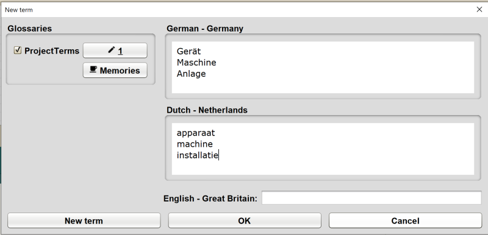The width and height of the screenshot is (488, 235).
Task: Open the Memories button with cup icon
Action: coord(115,71)
